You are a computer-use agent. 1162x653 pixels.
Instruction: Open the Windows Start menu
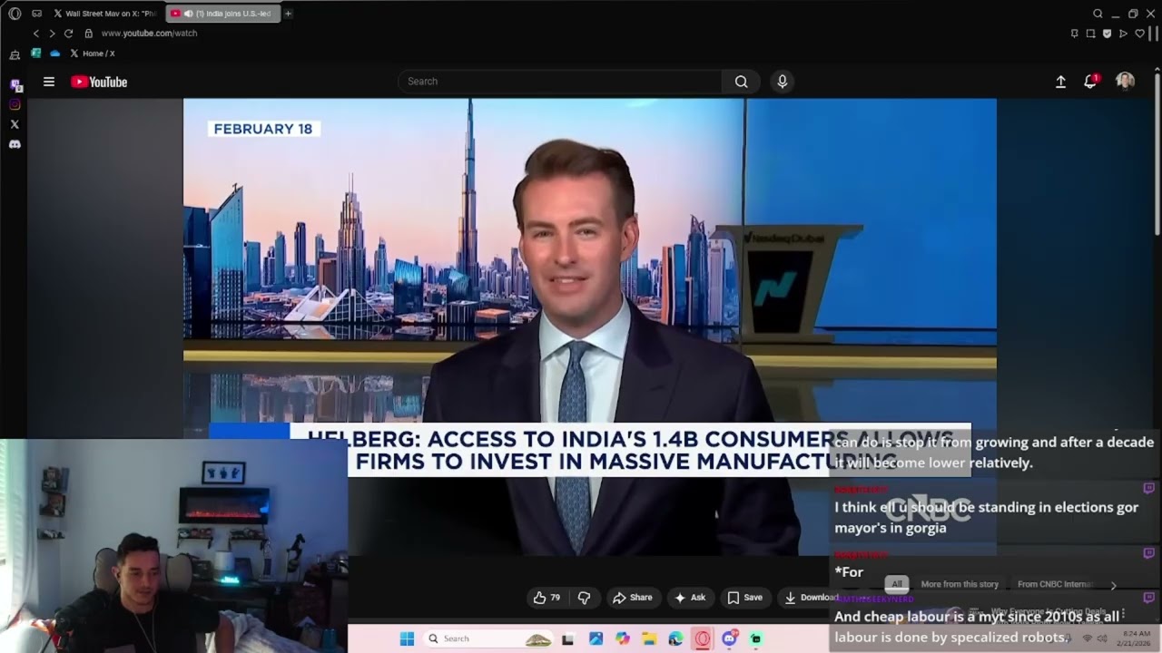click(407, 638)
